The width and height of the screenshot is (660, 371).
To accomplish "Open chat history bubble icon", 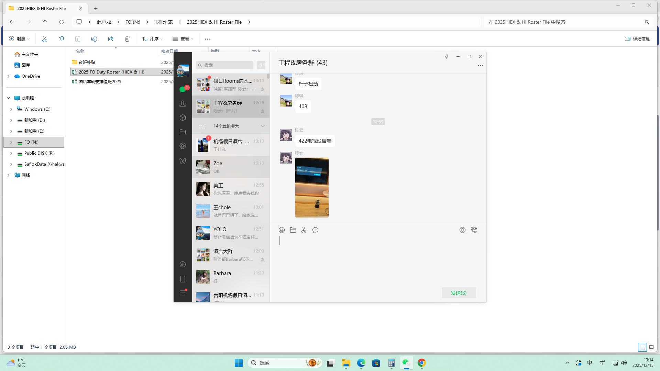I will tap(315, 230).
